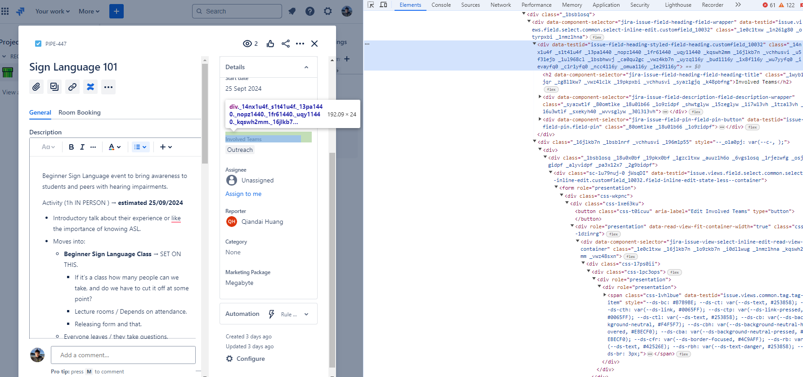Open the notifications icon in top bar

click(x=292, y=11)
